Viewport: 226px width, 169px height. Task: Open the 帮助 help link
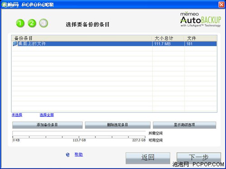point(79,155)
